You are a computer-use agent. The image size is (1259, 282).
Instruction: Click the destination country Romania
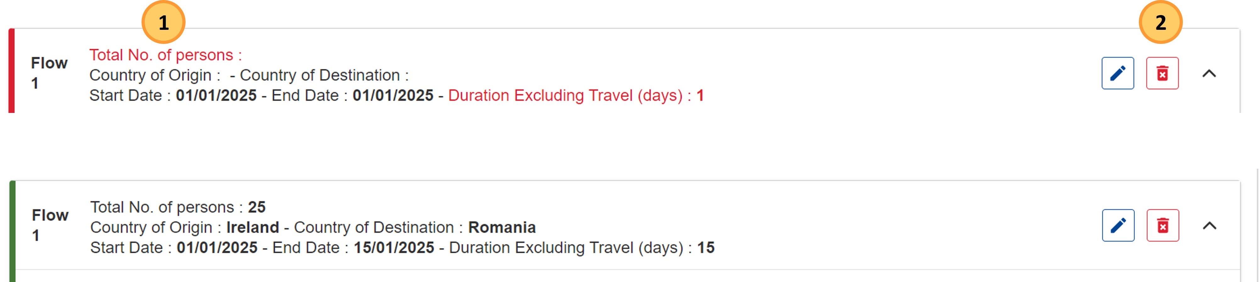pos(501,227)
